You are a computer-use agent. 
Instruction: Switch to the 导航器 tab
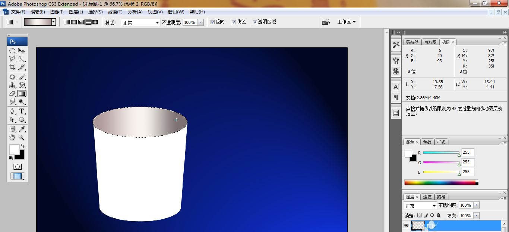coord(412,42)
